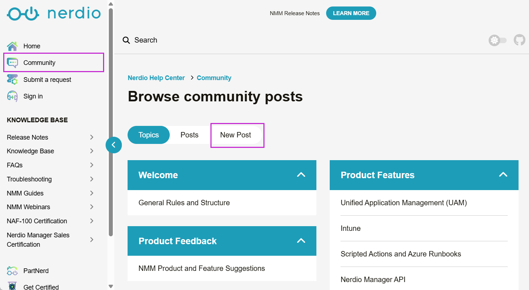
Task: Collapse the Welcome panel
Action: tap(301, 175)
